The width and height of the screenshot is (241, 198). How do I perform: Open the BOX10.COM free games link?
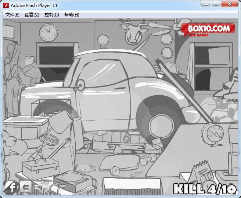(x=208, y=29)
